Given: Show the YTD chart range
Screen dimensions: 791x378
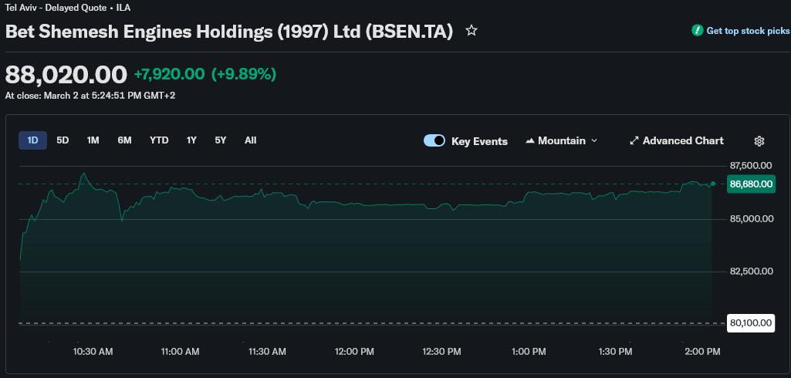Looking at the screenshot, I should click(x=159, y=140).
